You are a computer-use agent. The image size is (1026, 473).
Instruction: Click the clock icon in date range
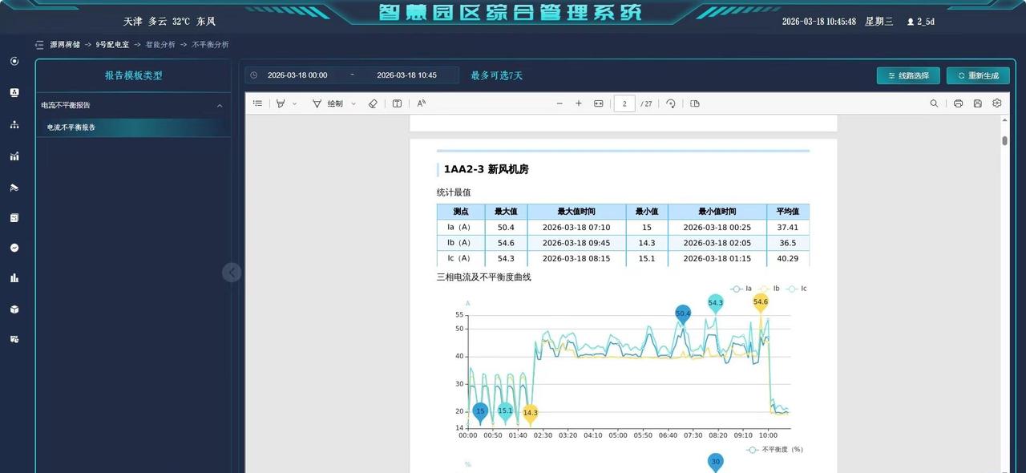tap(254, 75)
